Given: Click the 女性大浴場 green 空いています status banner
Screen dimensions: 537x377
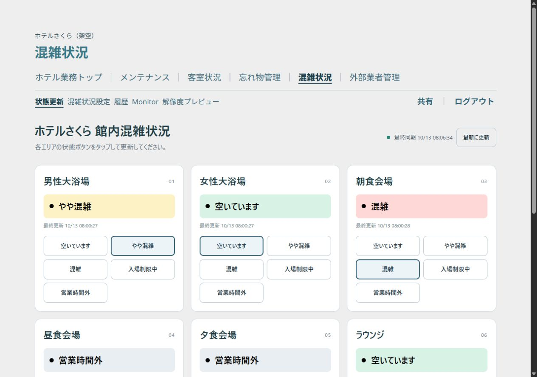Looking at the screenshot, I should pyautogui.click(x=265, y=207).
